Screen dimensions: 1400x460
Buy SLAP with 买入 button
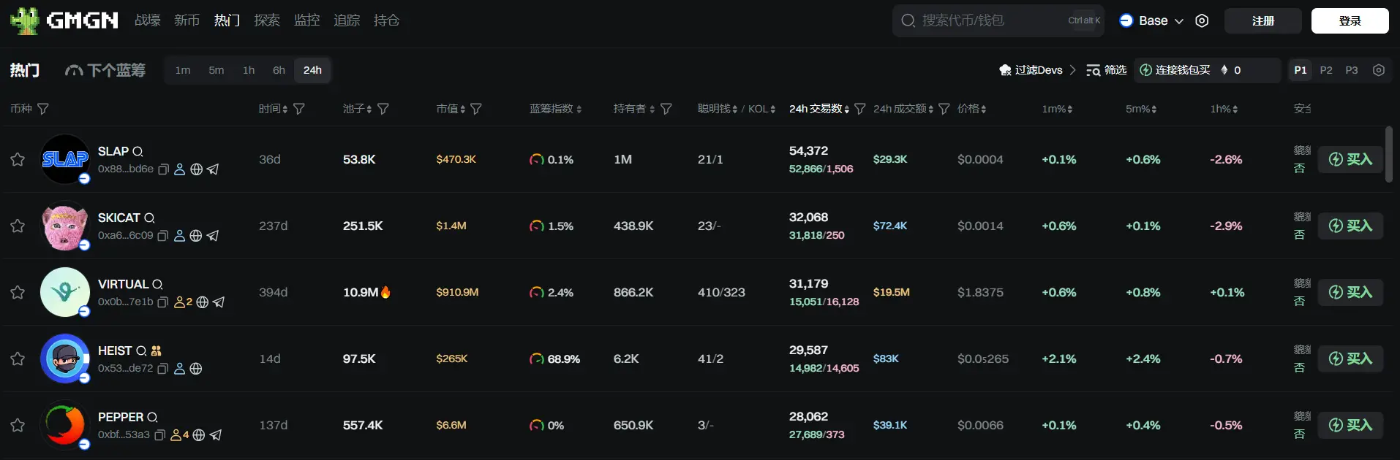tap(1350, 159)
